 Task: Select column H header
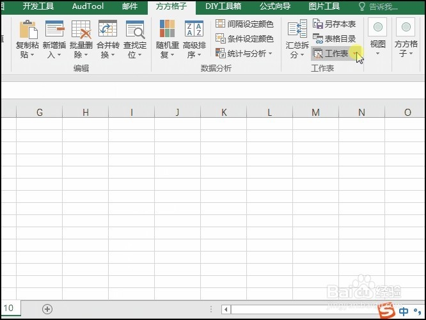(x=85, y=112)
